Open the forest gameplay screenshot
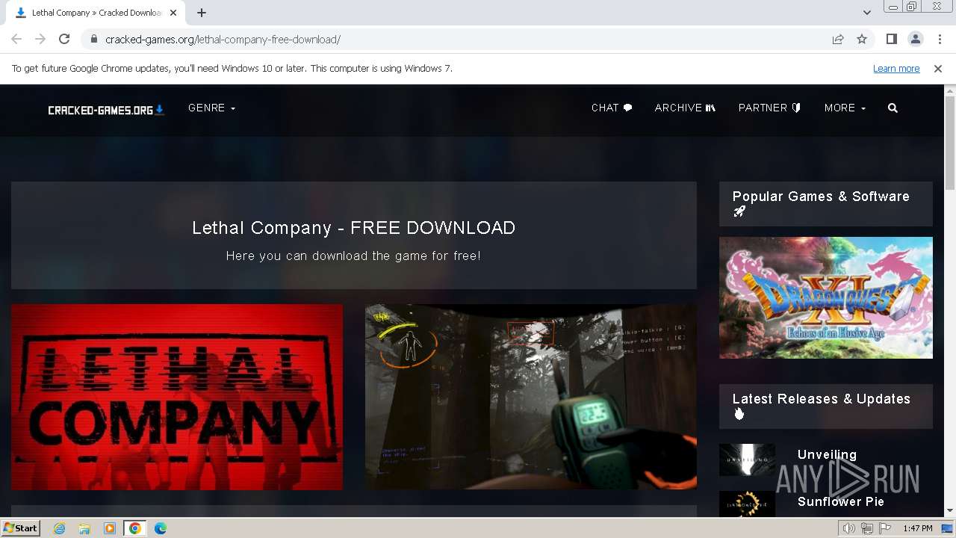The width and height of the screenshot is (956, 538). coord(531,397)
